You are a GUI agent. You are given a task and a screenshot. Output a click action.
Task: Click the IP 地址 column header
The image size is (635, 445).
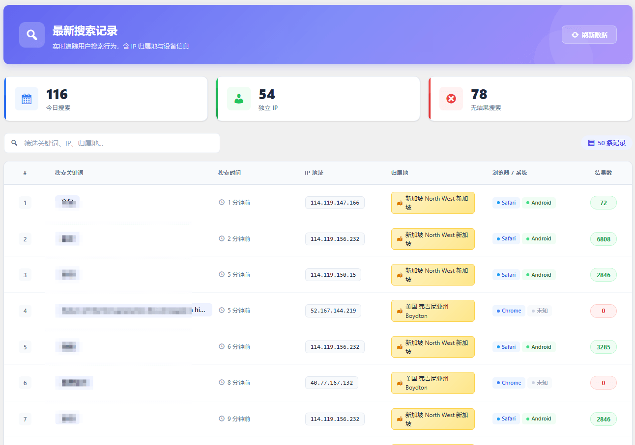tap(314, 173)
